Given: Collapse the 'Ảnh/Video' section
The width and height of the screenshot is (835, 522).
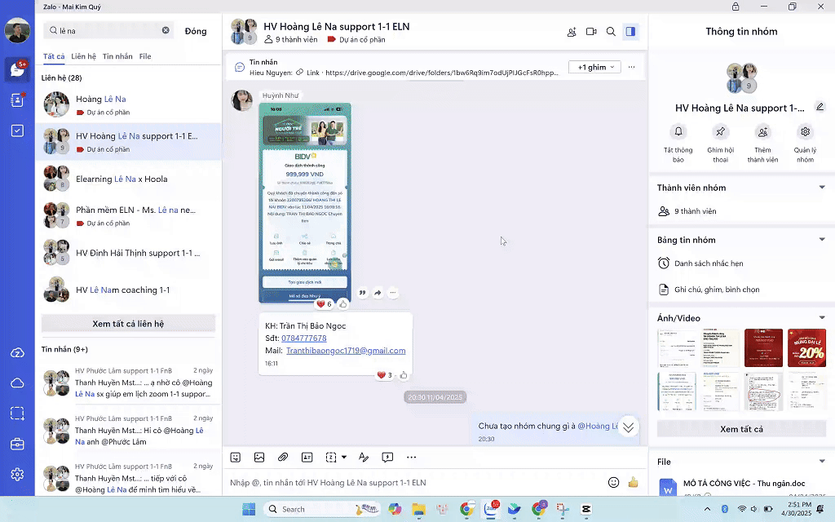Looking at the screenshot, I should (822, 318).
